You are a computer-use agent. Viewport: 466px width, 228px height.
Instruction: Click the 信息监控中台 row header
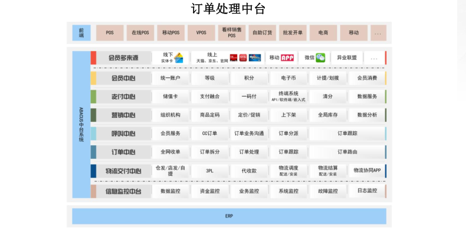(124, 191)
